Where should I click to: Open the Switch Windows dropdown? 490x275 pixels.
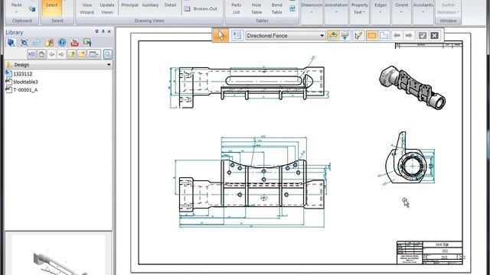click(x=448, y=8)
